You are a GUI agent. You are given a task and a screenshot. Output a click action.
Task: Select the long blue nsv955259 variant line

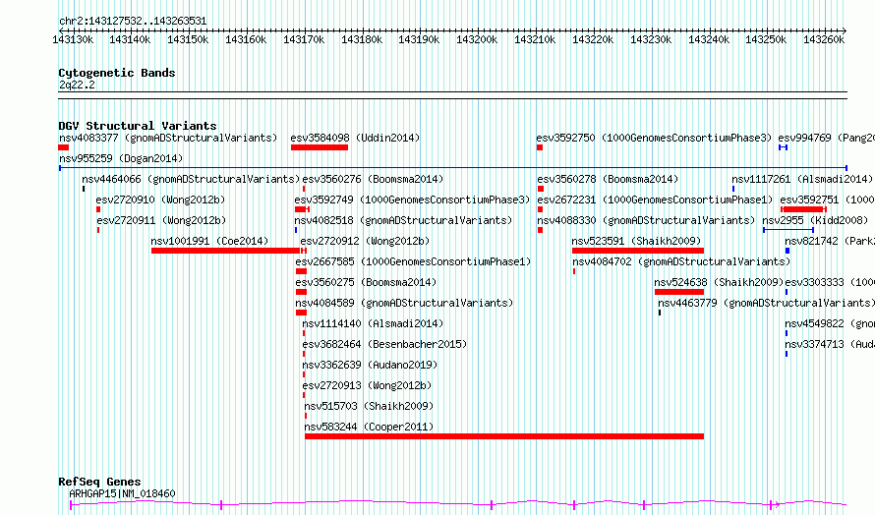point(453,168)
